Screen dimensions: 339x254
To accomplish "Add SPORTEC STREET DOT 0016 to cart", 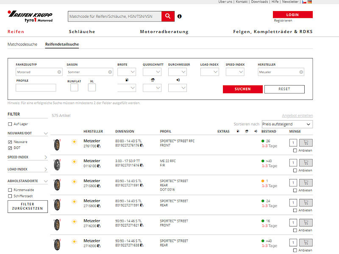I will [x=306, y=183].
